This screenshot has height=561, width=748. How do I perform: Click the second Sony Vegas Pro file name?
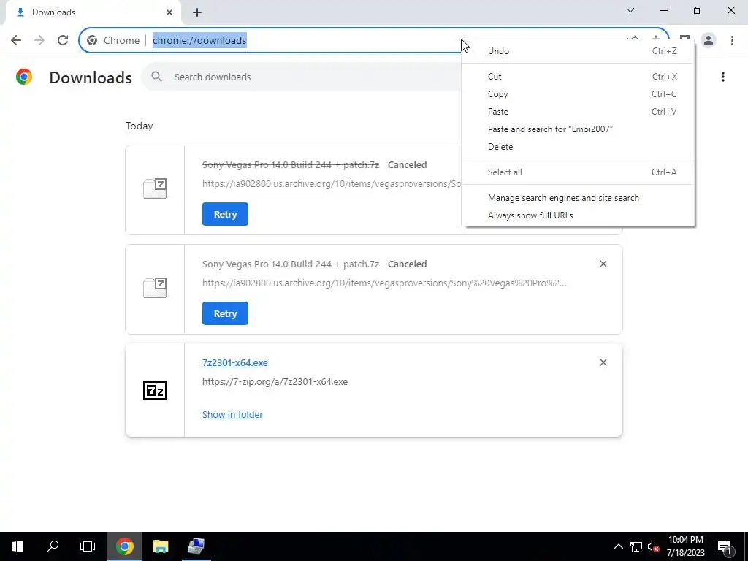pos(291,264)
